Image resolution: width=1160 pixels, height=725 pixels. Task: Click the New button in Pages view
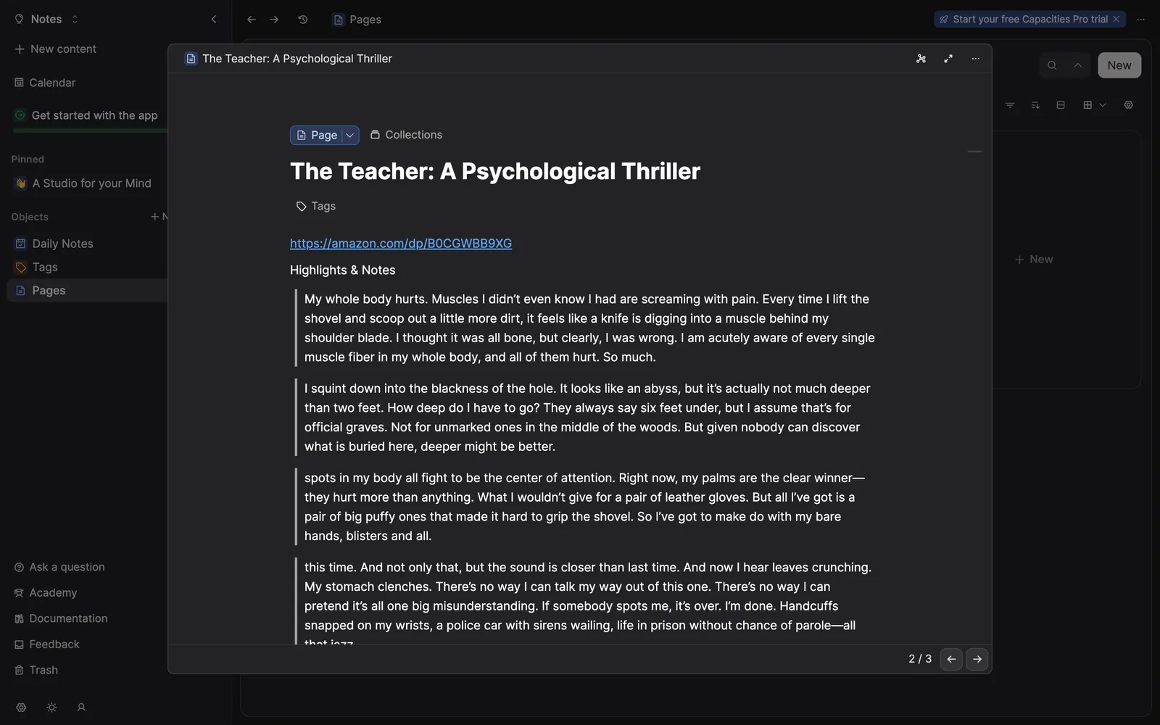pos(1119,65)
